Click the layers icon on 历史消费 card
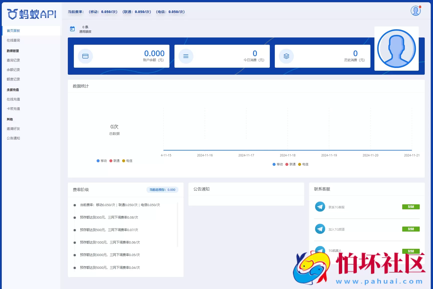This screenshot has height=289, width=433. click(x=286, y=56)
